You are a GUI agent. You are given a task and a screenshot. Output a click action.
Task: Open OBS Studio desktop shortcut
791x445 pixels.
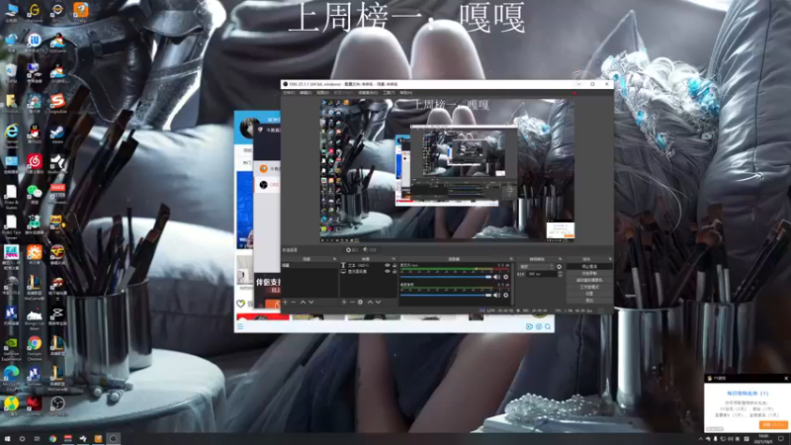[x=57, y=406]
